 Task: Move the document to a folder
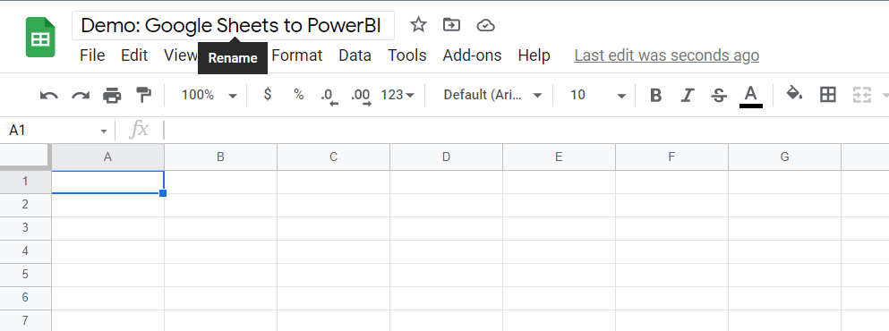451,25
